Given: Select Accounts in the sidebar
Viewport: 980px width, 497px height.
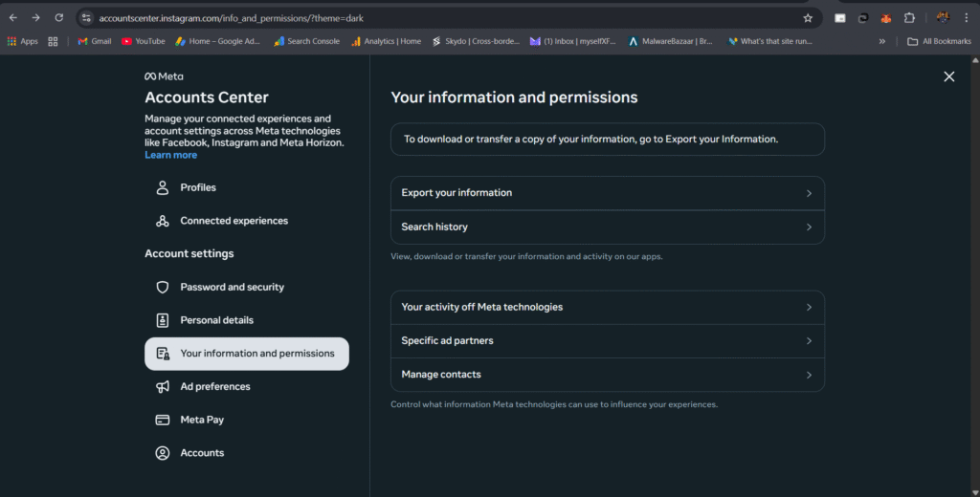Looking at the screenshot, I should [247, 453].
